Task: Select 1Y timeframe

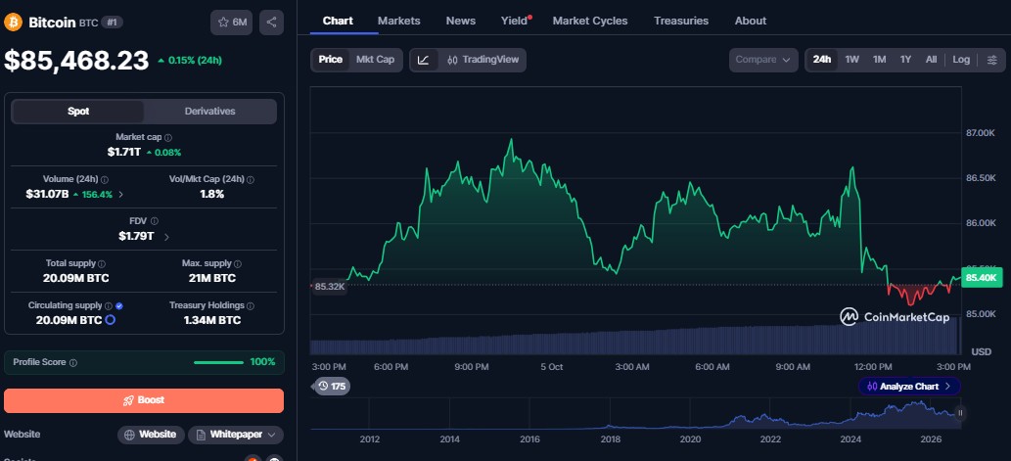Action: [x=906, y=60]
